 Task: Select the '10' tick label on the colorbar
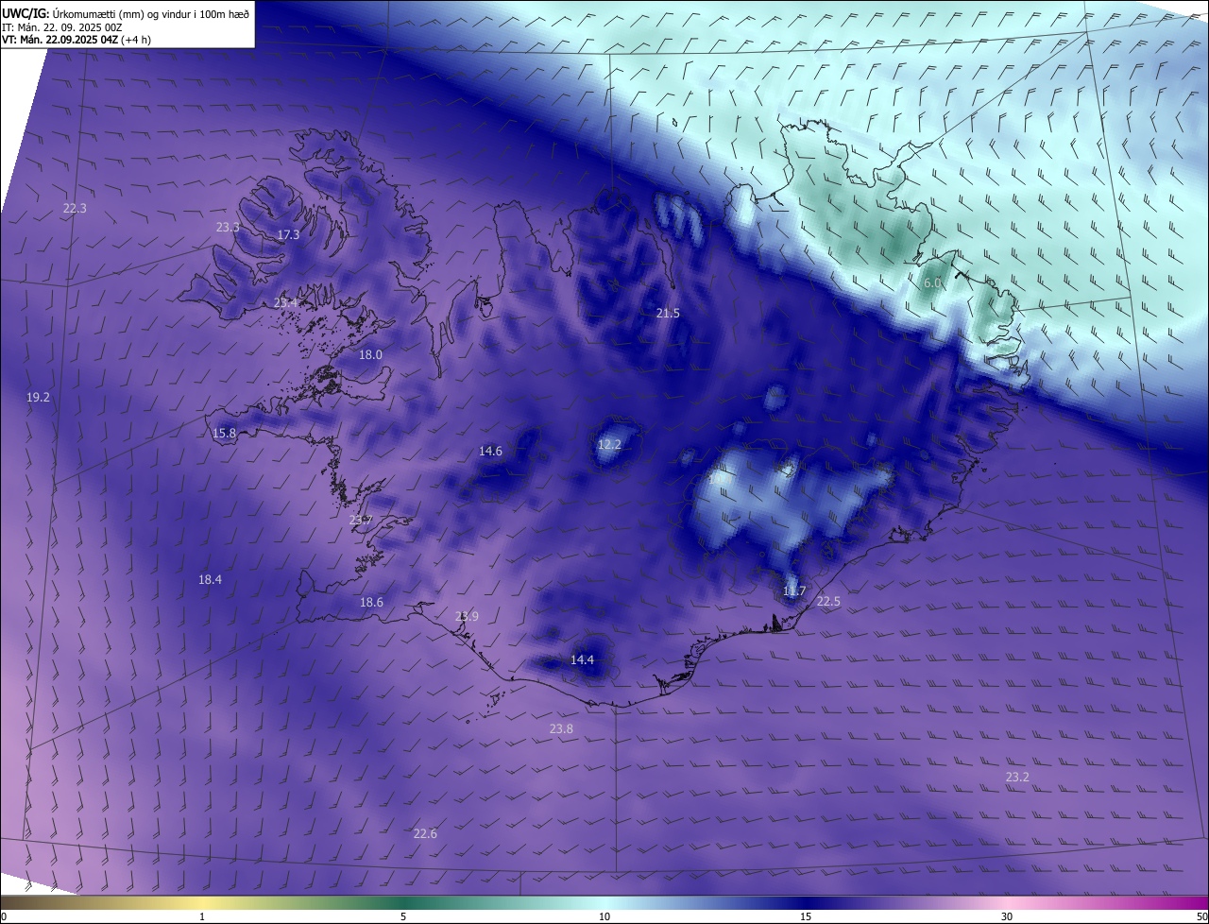604,916
